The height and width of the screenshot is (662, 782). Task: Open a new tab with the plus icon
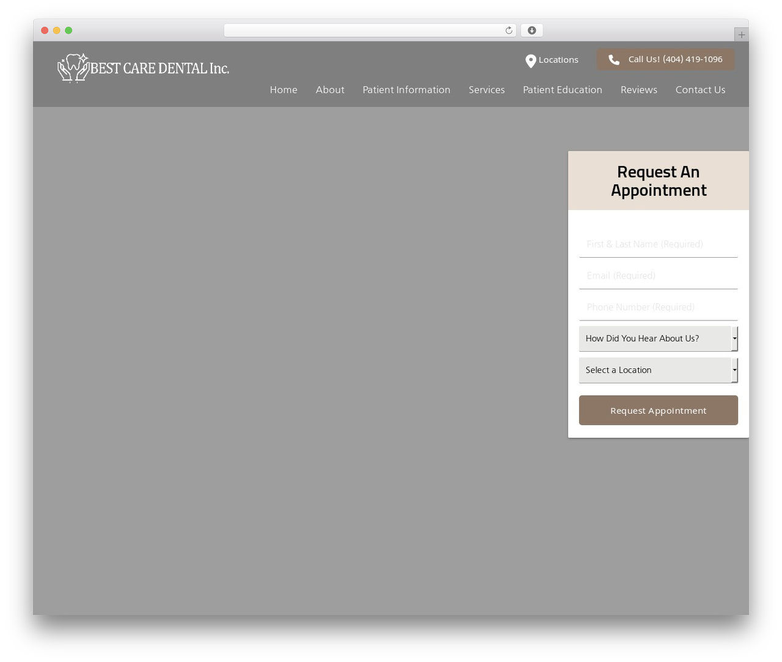point(741,35)
